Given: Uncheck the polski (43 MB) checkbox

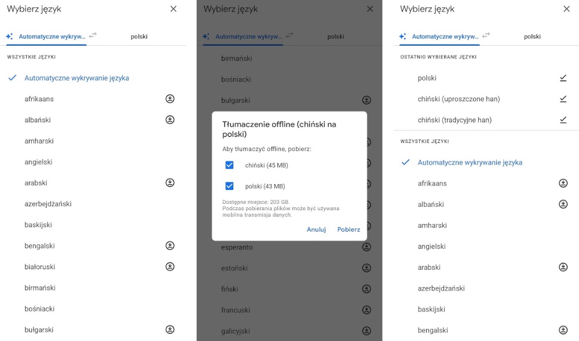Looking at the screenshot, I should (x=229, y=186).
